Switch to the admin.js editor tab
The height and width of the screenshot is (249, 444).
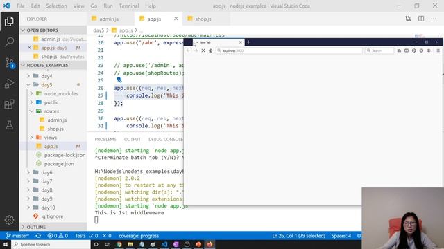(x=110, y=19)
